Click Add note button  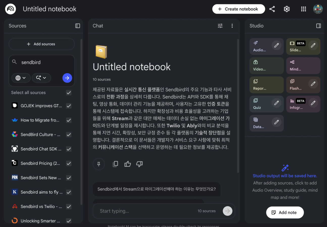point(285,212)
